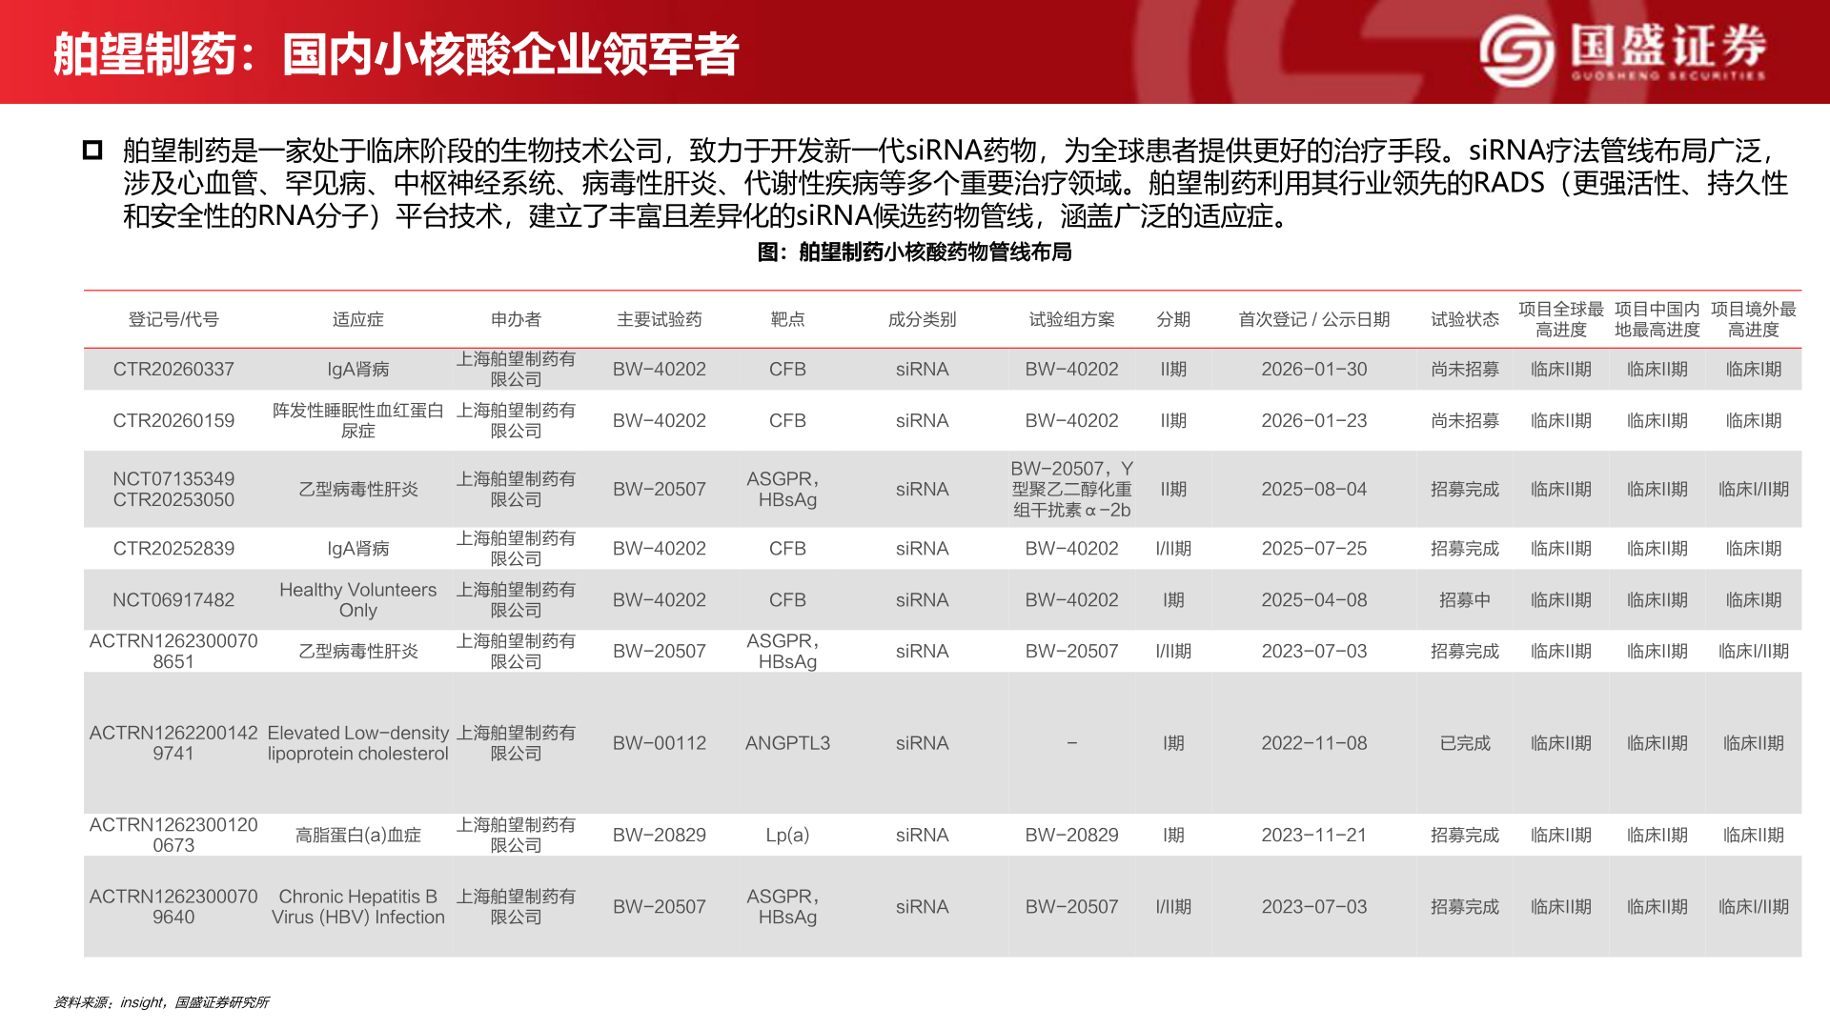This screenshot has width=1830, height=1029.
Task: Click the 成分类别 column header
Action: [x=922, y=319]
